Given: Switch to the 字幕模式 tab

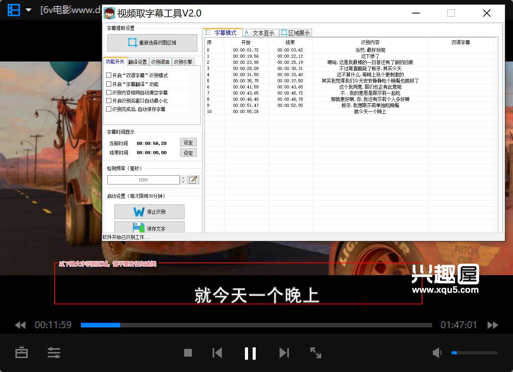Looking at the screenshot, I should 222,33.
